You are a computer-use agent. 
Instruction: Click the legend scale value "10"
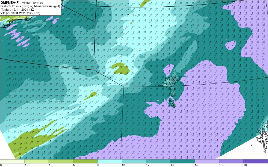123,165
